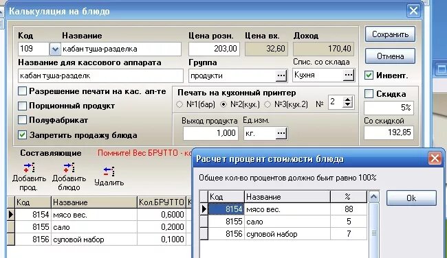Enable the Полуфабрикат checkbox
Image resolution: width=447 pixels, height=258 pixels.
point(22,120)
